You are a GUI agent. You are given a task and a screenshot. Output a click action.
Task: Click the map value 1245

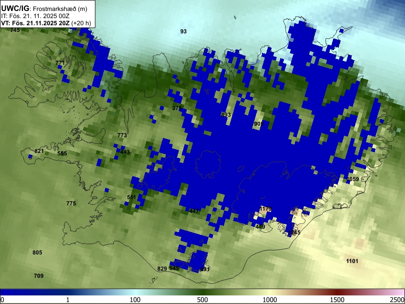click(294, 232)
